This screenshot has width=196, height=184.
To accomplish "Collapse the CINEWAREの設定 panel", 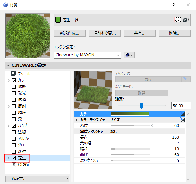I will click(8, 65).
